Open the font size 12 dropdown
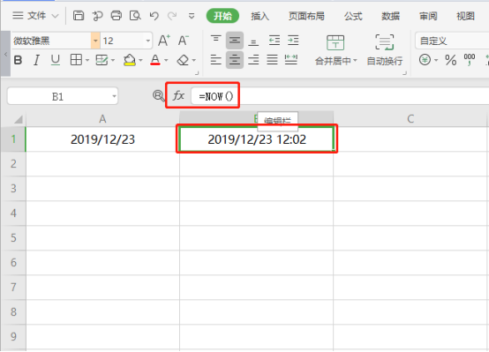The width and height of the screenshot is (489, 352). click(x=147, y=41)
